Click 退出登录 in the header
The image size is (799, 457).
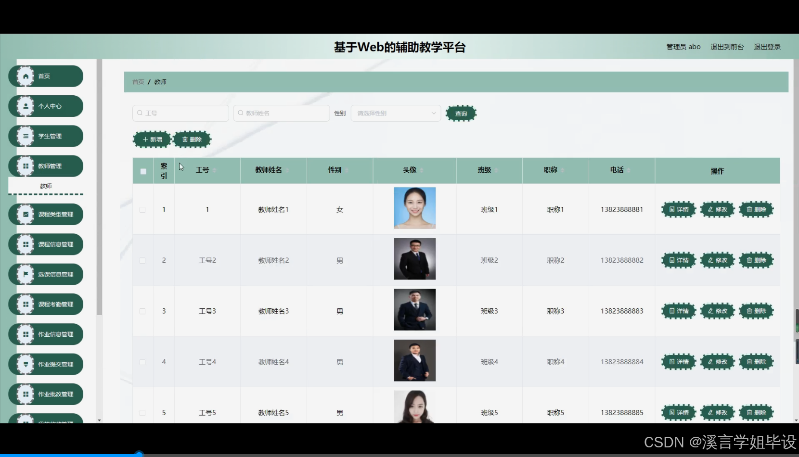(x=767, y=47)
